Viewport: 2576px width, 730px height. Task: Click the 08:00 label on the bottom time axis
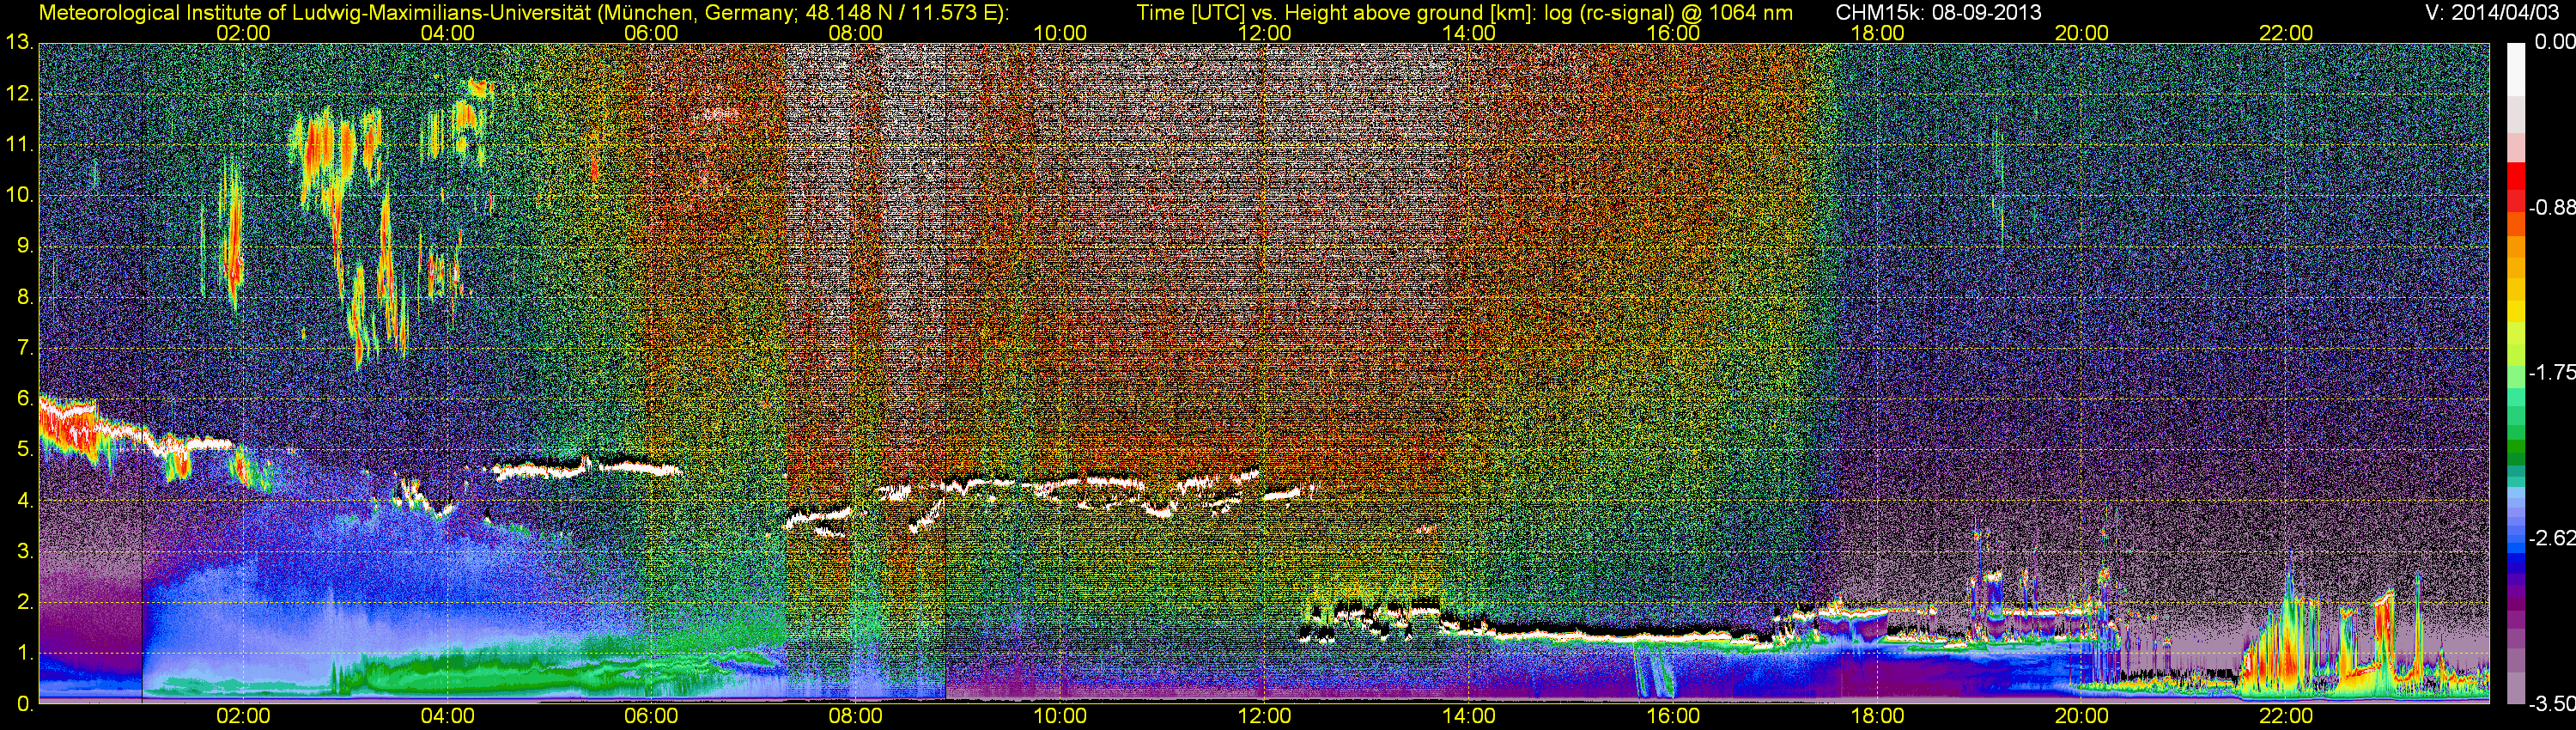pyautogui.click(x=856, y=716)
